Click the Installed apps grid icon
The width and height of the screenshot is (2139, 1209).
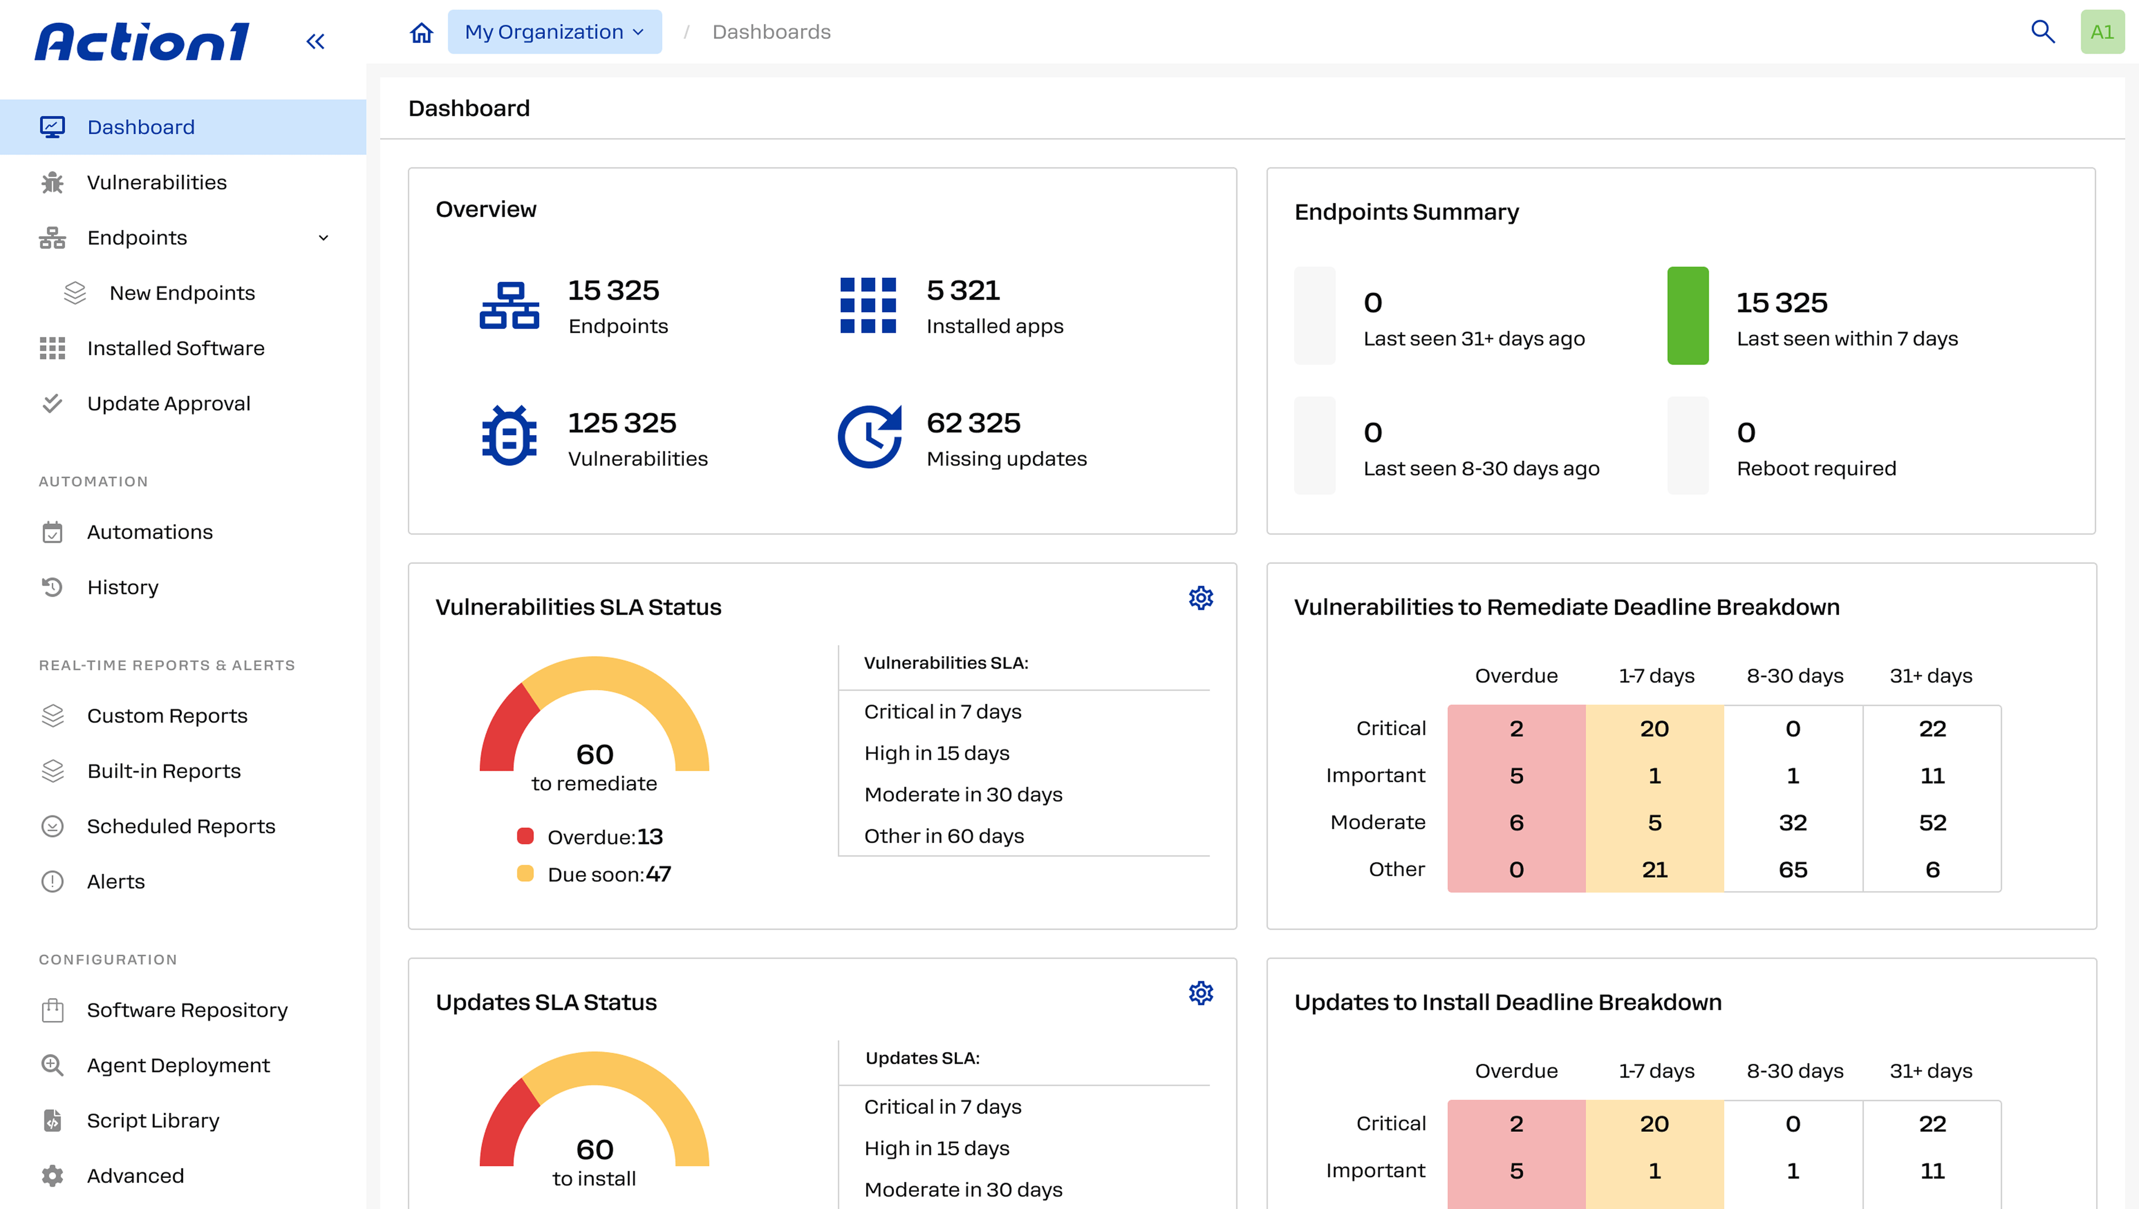click(x=868, y=304)
